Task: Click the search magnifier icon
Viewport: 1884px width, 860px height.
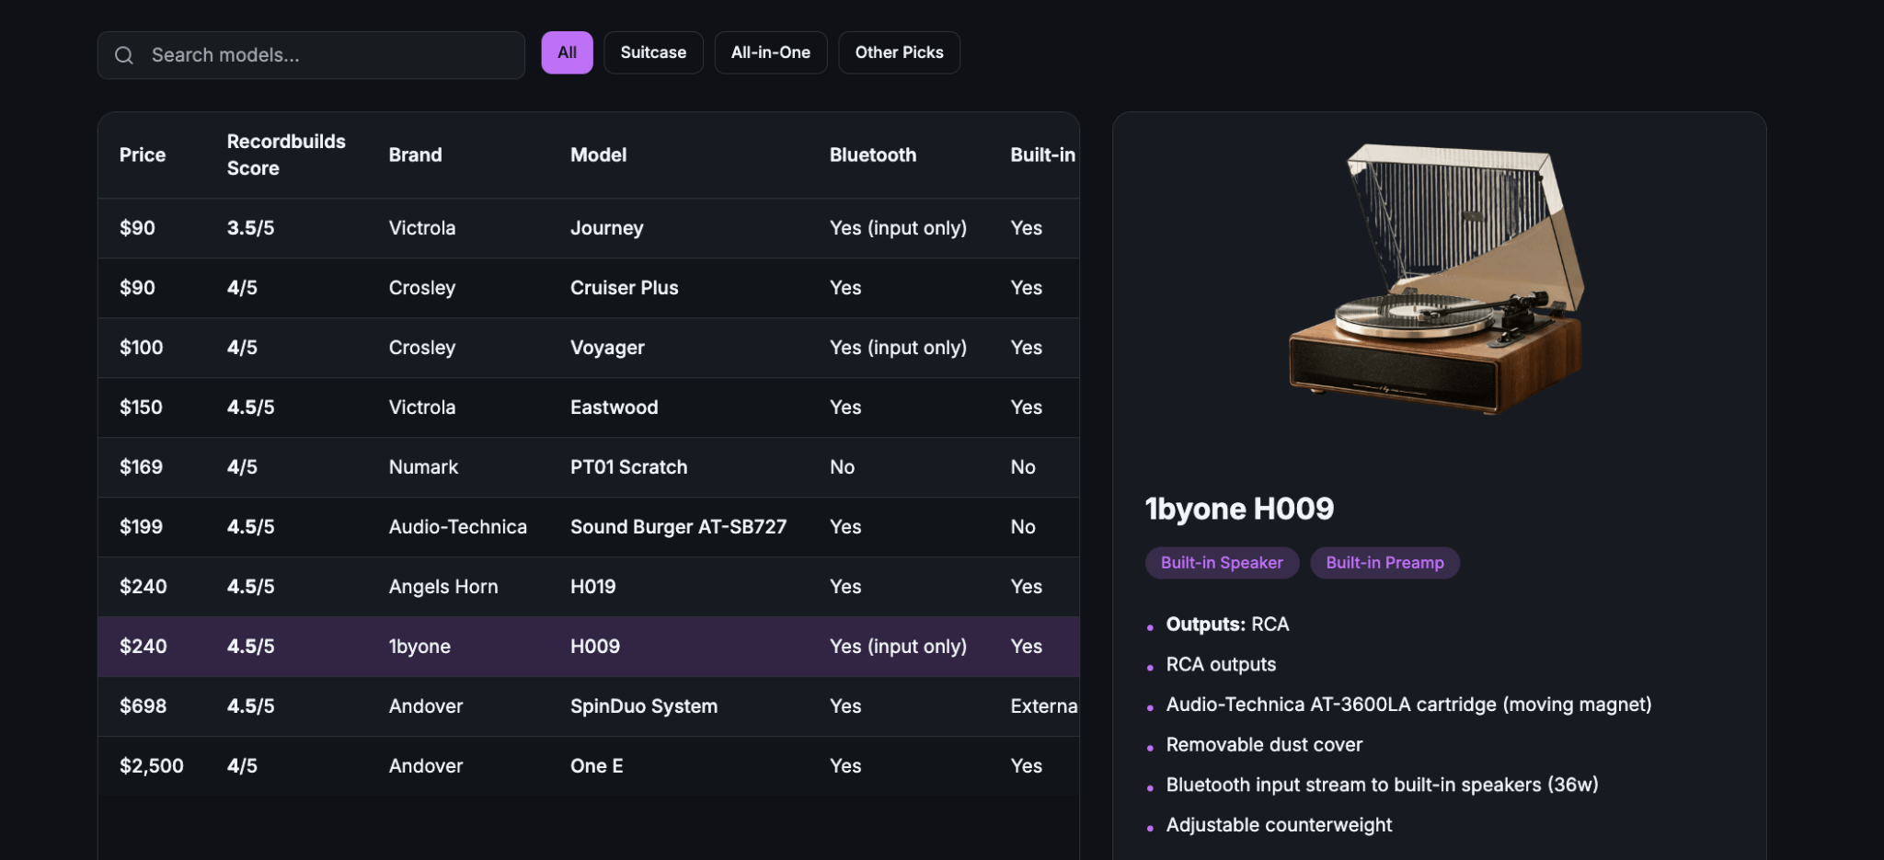Action: (124, 55)
